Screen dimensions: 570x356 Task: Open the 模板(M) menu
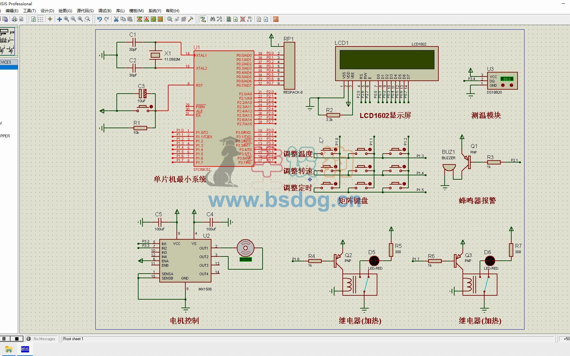tap(137, 11)
